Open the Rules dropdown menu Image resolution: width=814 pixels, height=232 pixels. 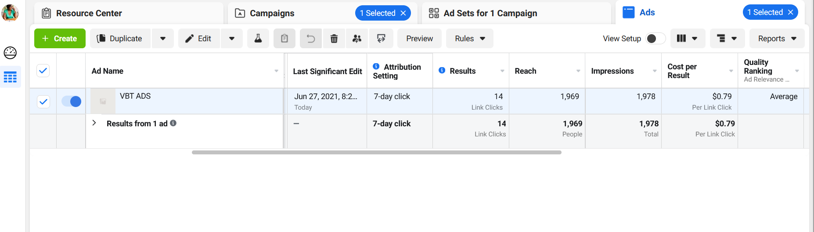(470, 39)
